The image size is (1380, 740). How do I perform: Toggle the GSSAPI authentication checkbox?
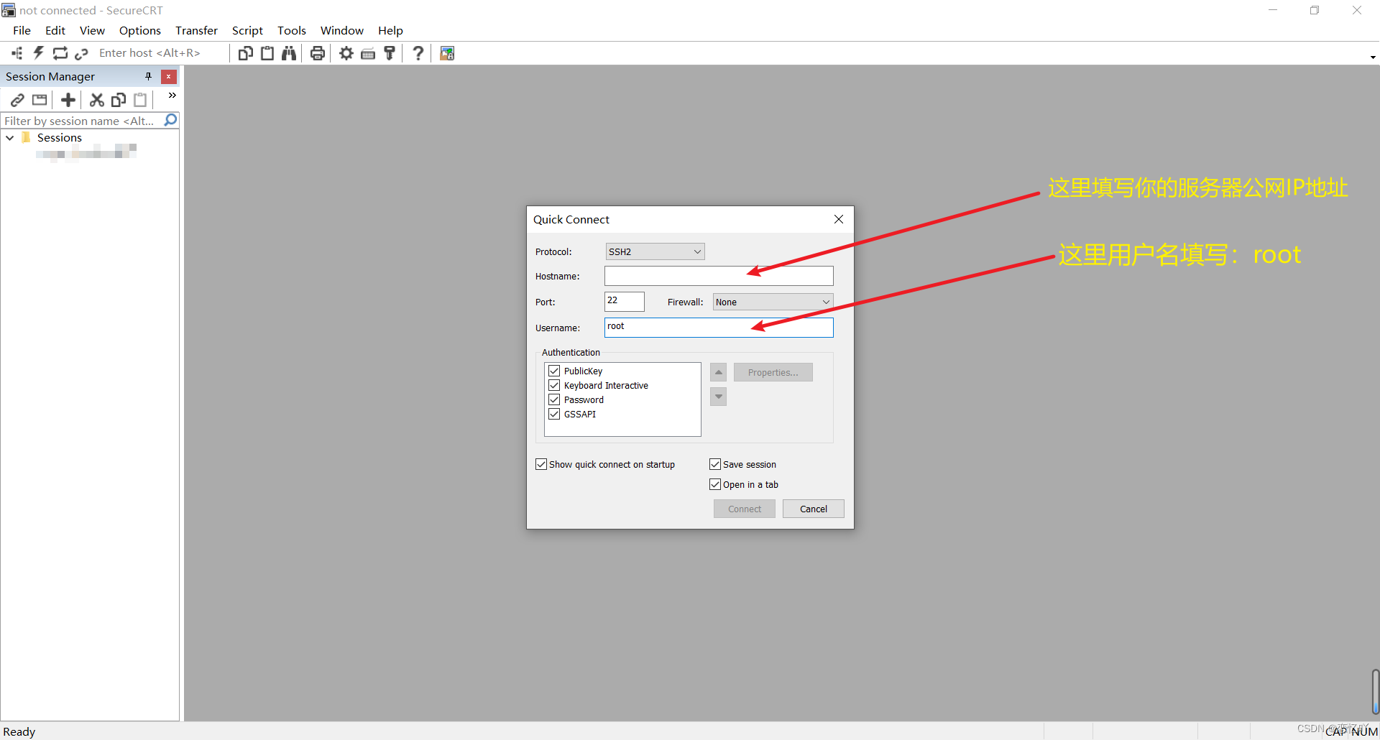pos(554,414)
